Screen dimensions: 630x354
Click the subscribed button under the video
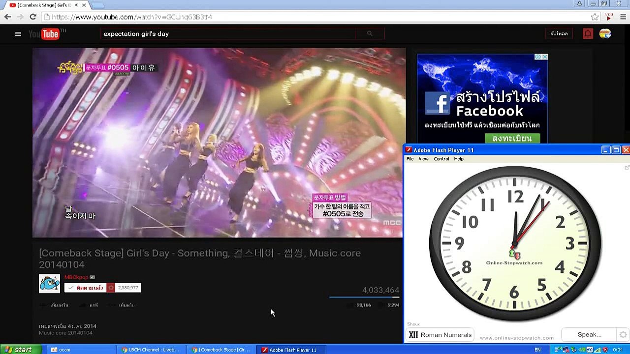(x=86, y=288)
